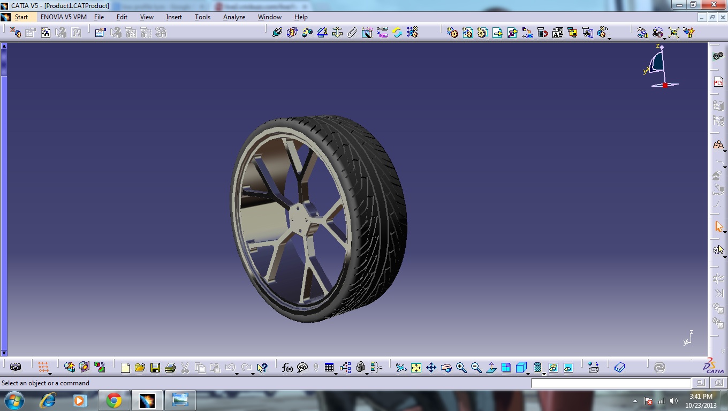Click the left vertical scrollbar down arrow
The height and width of the screenshot is (411, 728).
coord(4,353)
